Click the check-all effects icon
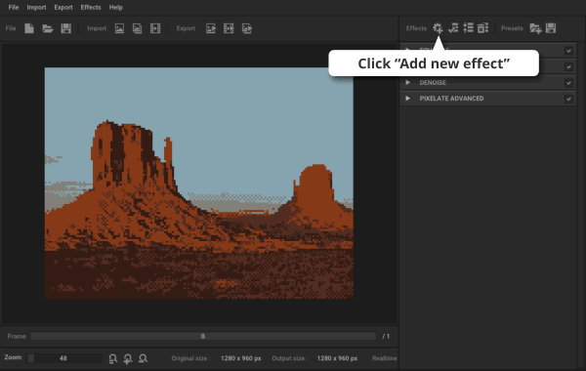586x371 pixels. point(453,28)
